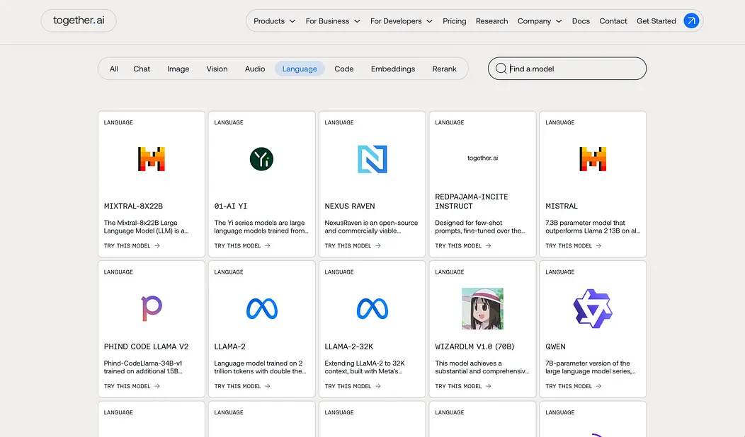Click the Qwen purple star logo
Viewport: 745px width, 437px height.
coord(593,309)
